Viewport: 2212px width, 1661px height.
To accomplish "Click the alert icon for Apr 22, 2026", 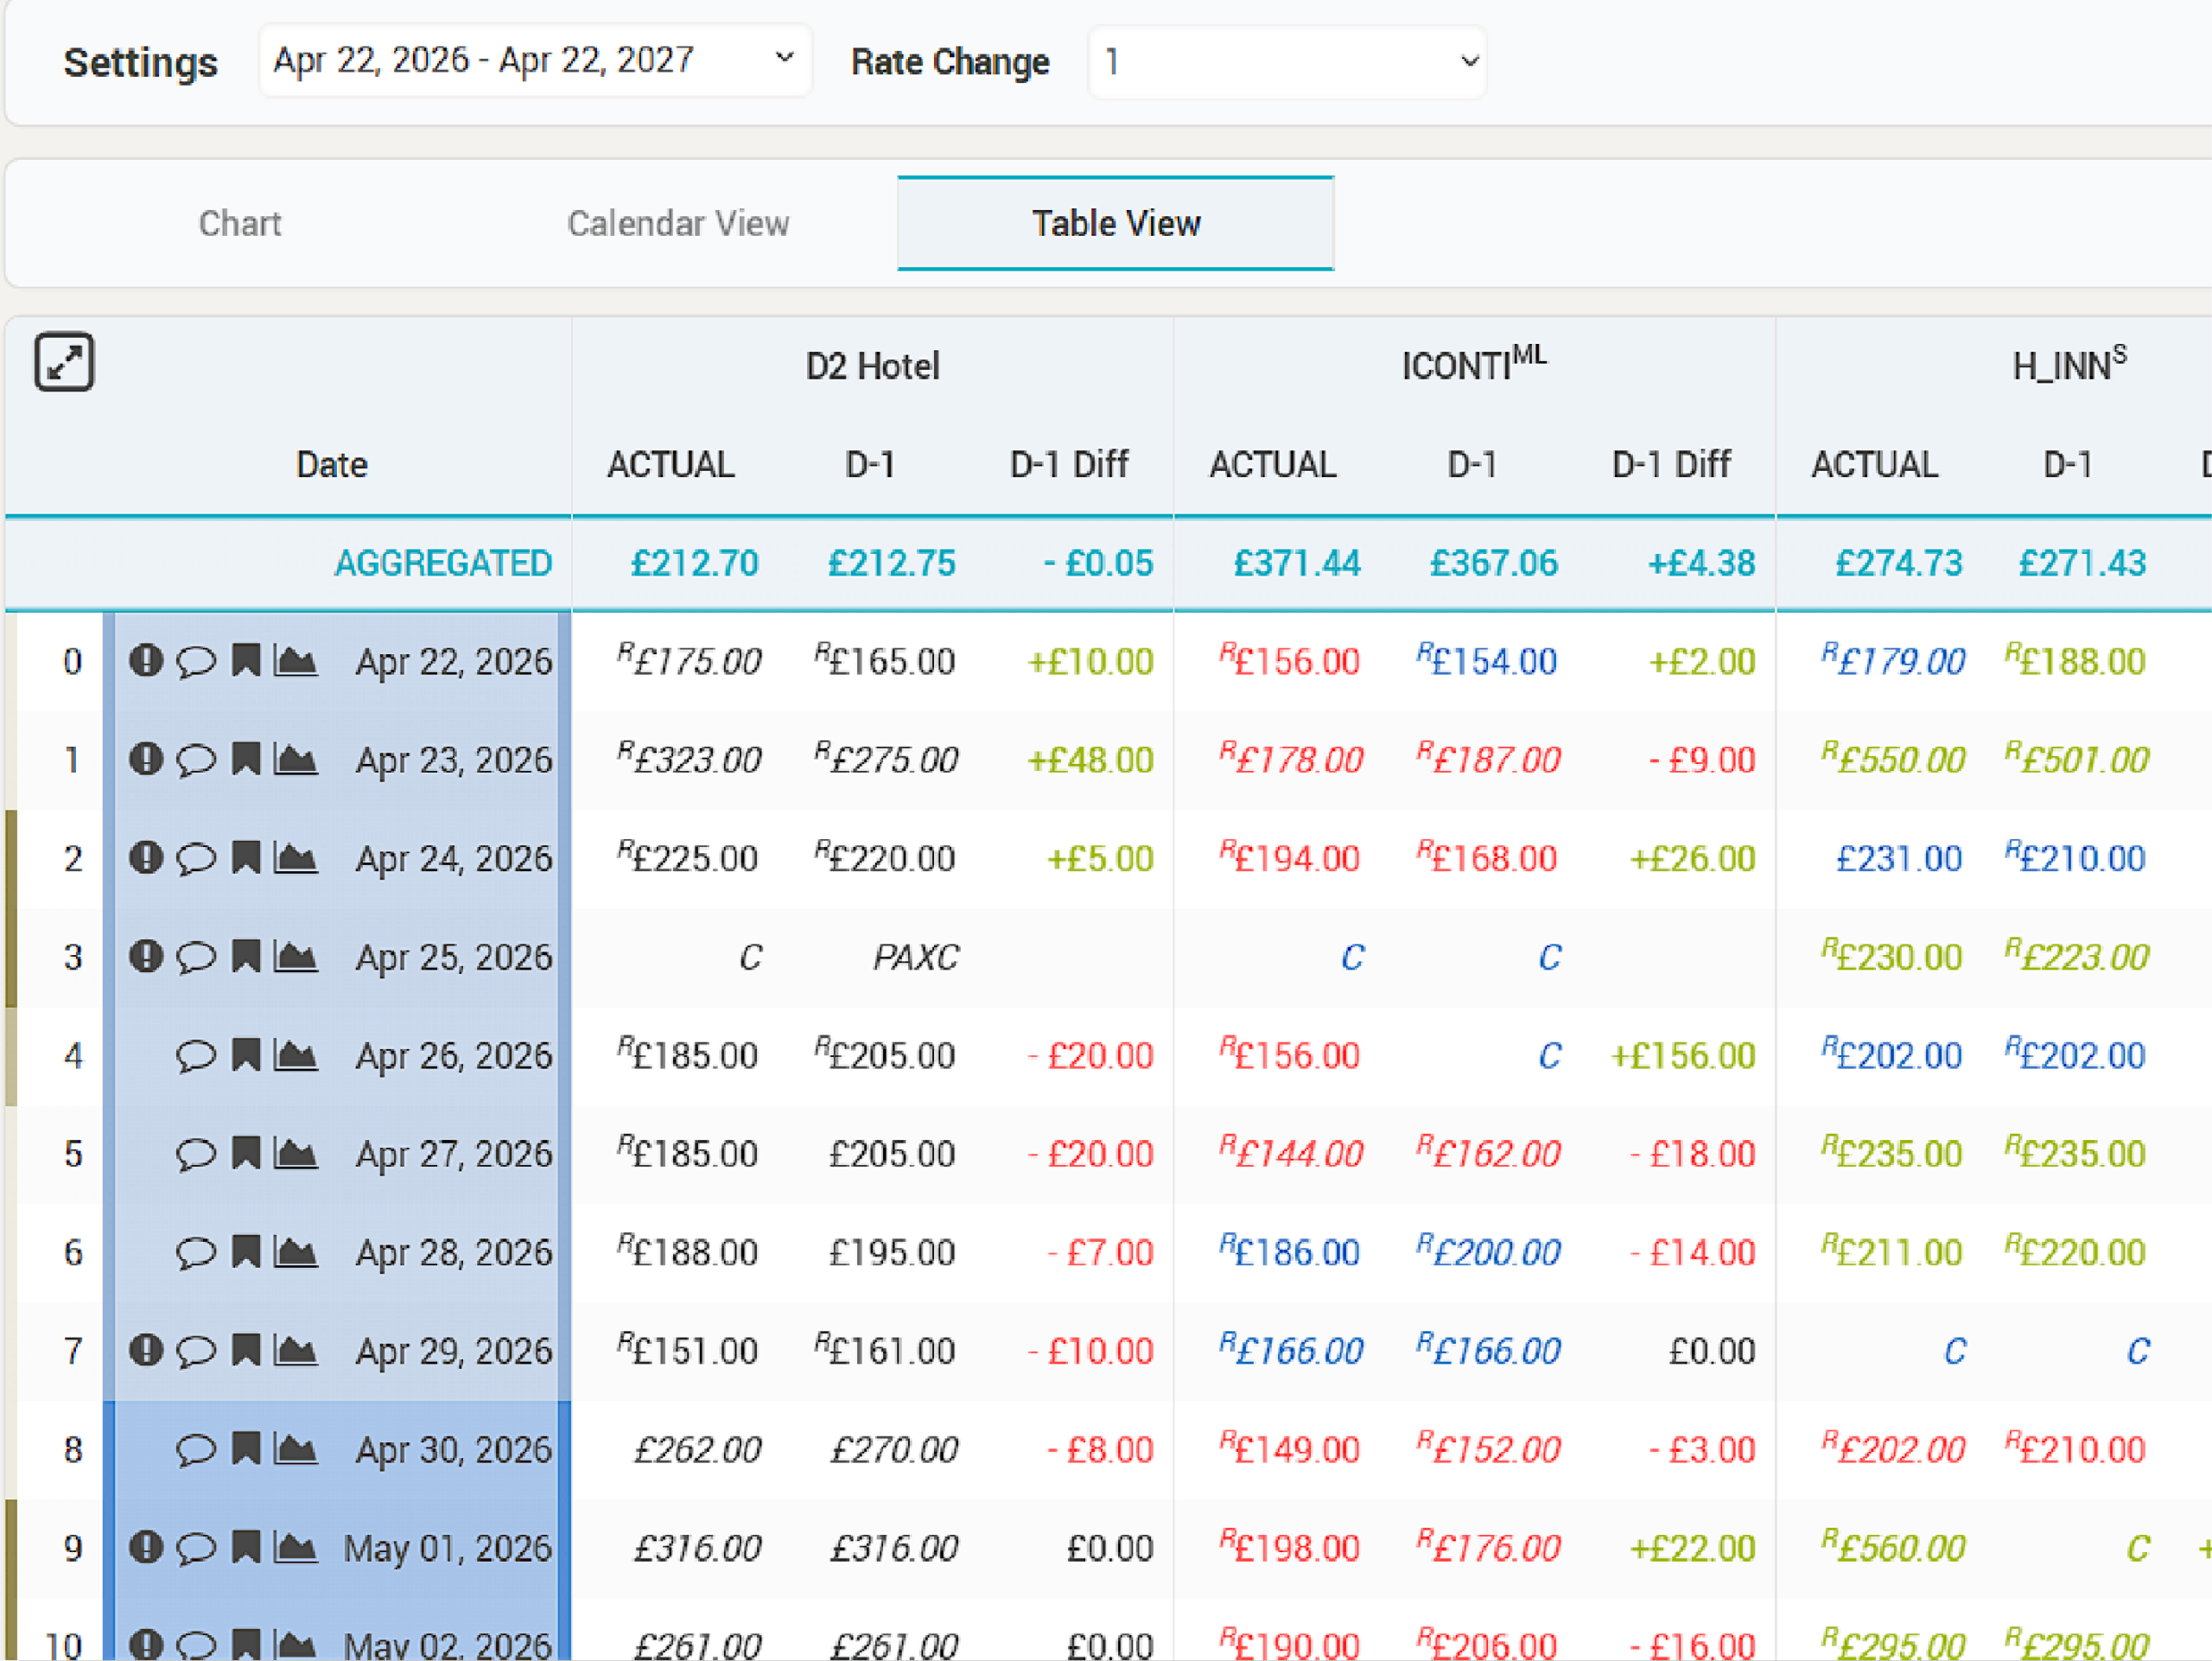I will pyautogui.click(x=146, y=661).
